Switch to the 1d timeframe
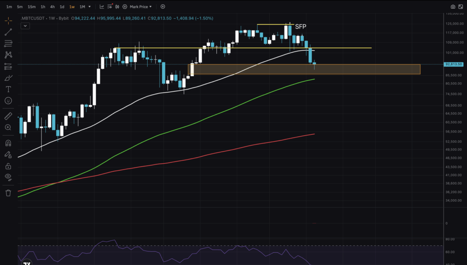467x265 pixels. (62, 6)
